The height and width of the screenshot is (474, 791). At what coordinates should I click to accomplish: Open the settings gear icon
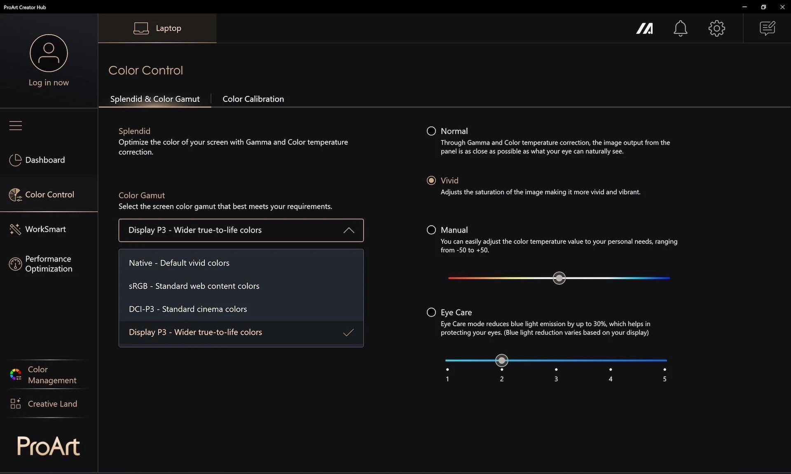point(716,28)
